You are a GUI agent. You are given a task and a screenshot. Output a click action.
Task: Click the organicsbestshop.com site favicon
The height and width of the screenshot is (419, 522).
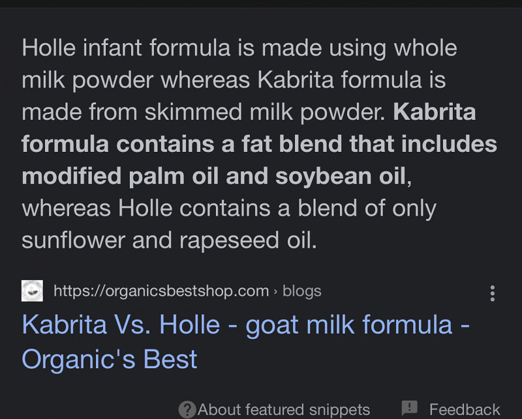pyautogui.click(x=33, y=291)
